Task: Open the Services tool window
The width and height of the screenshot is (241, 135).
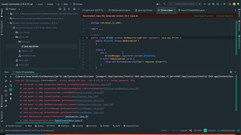Action: (x=92, y=126)
